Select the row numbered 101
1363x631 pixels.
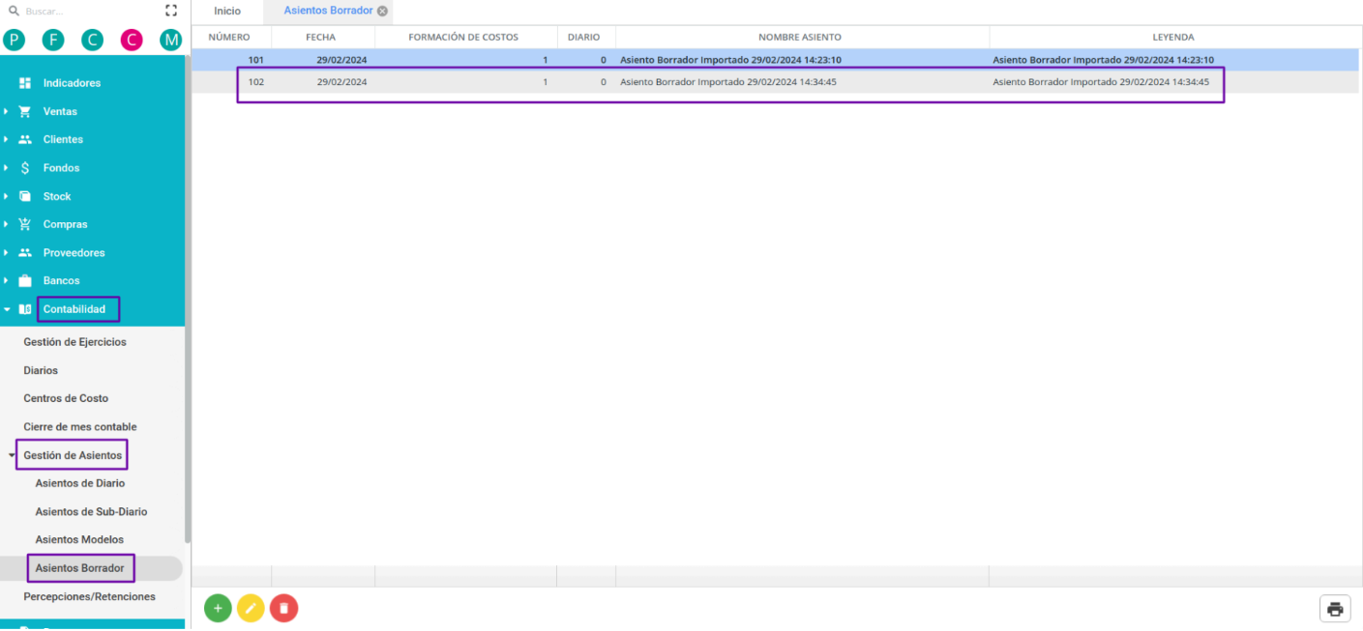coord(775,59)
